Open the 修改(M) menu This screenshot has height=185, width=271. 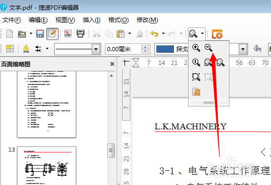[147, 20]
